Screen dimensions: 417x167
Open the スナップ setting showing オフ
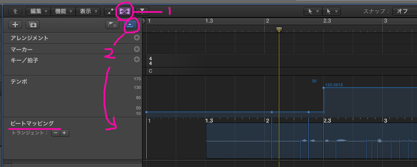[x=405, y=11]
